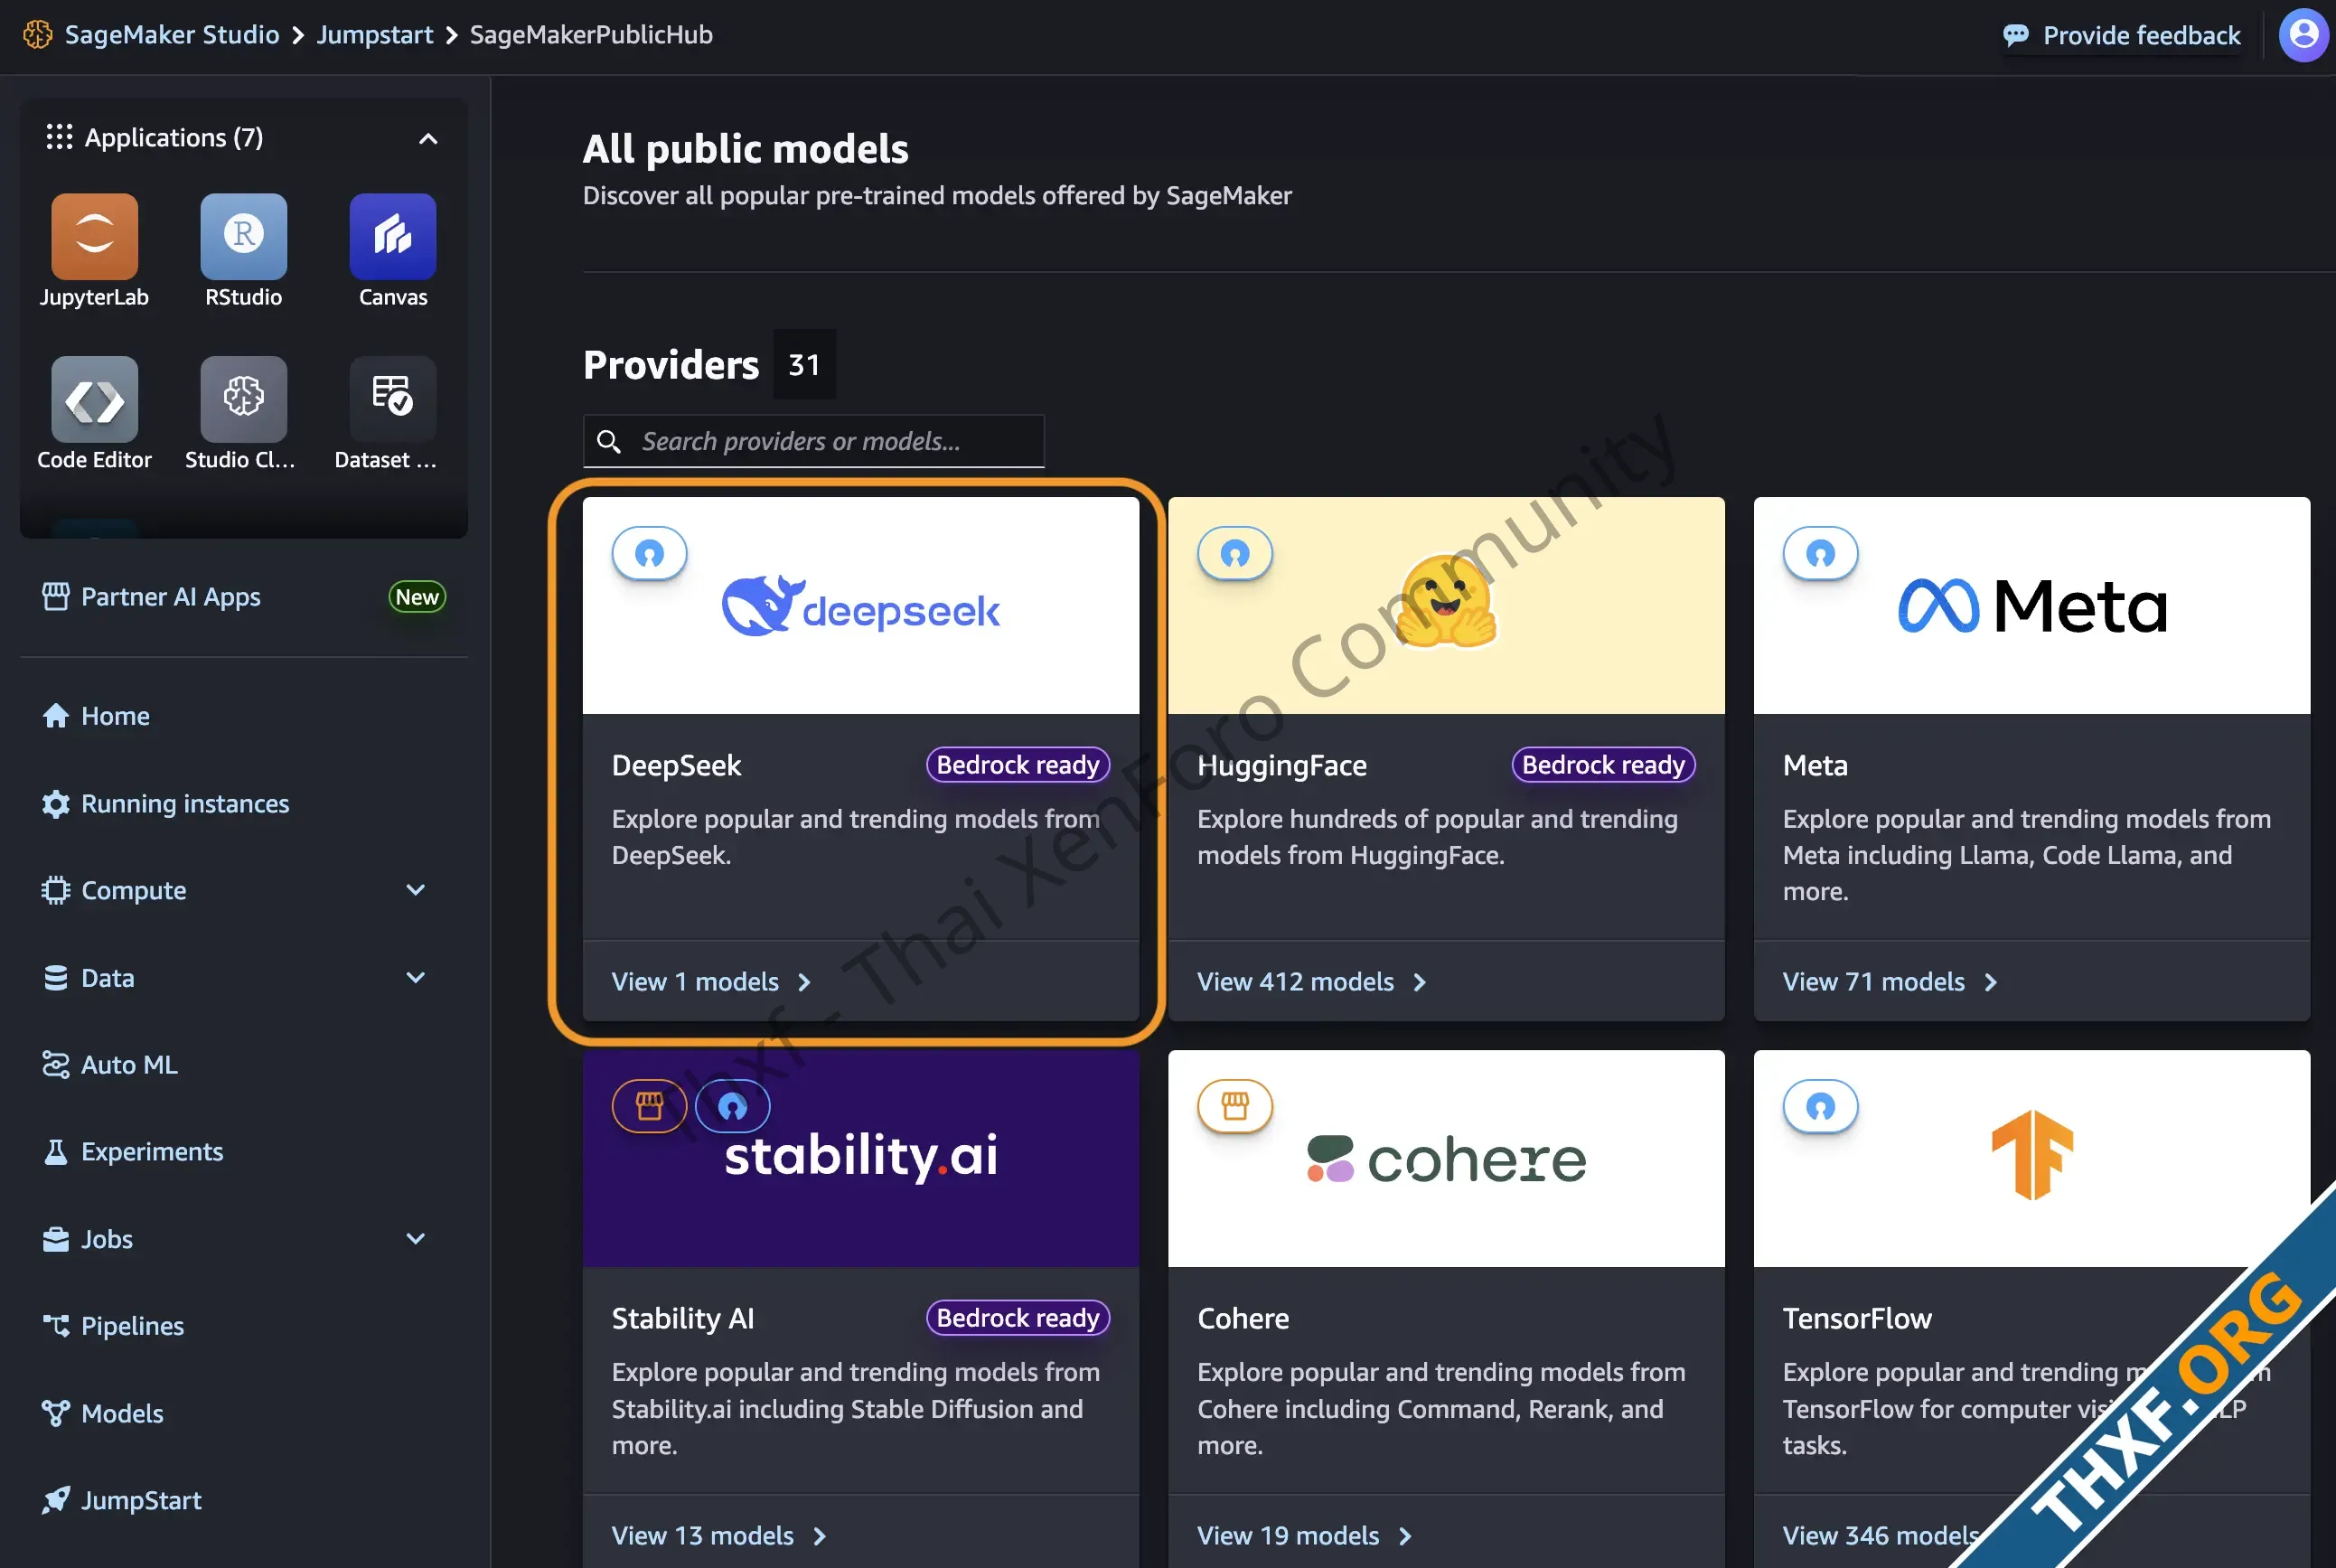This screenshot has width=2336, height=1568.
Task: Open View 71 models link for Meta
Action: (1889, 982)
